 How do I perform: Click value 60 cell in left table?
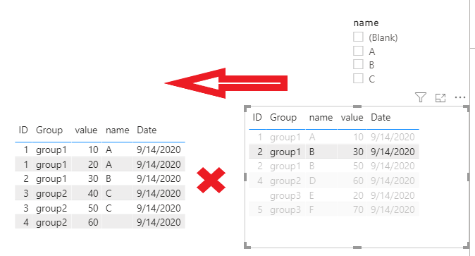pos(93,222)
